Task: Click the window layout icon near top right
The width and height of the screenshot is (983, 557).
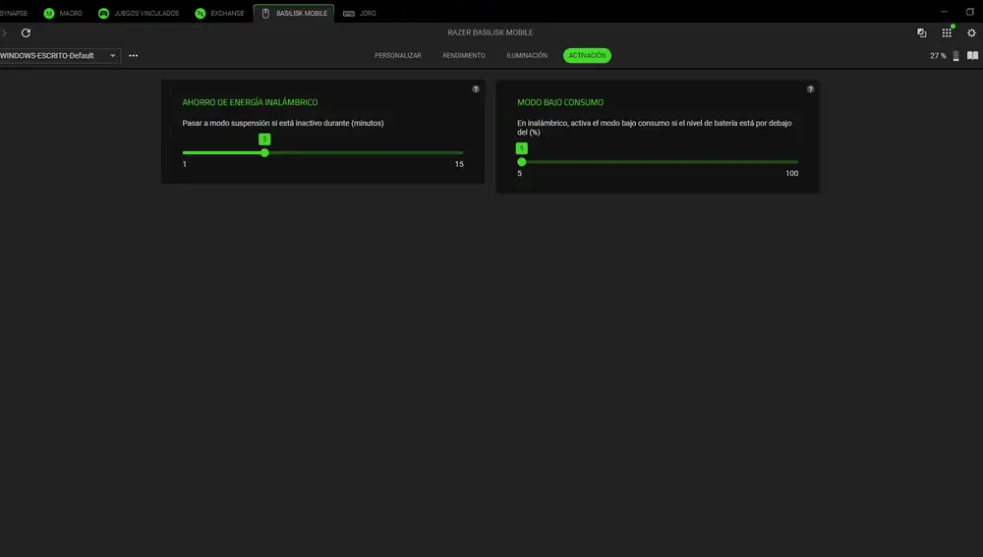Action: [922, 32]
